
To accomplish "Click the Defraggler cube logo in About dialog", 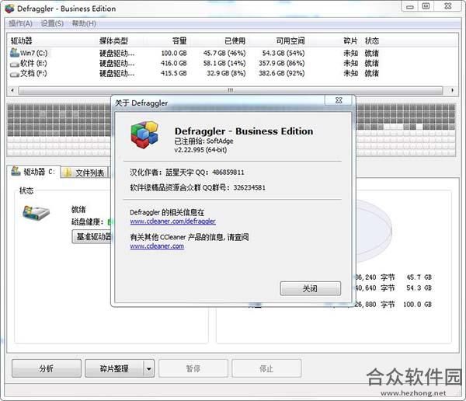I will 144,134.
